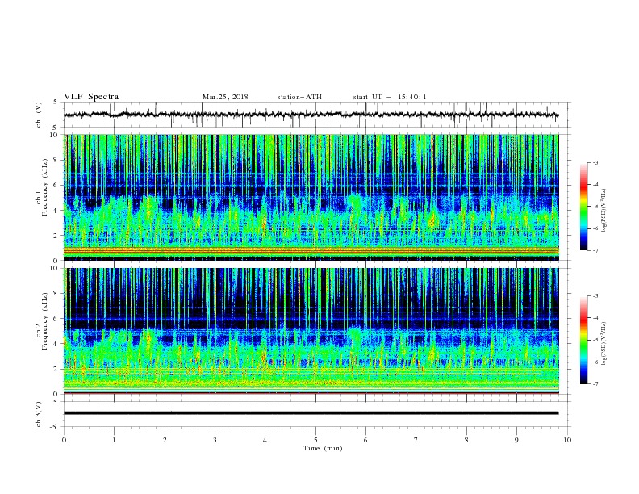Click the "VLF Spectra" title text
Viewport: 639px width, 494px height.
point(91,97)
